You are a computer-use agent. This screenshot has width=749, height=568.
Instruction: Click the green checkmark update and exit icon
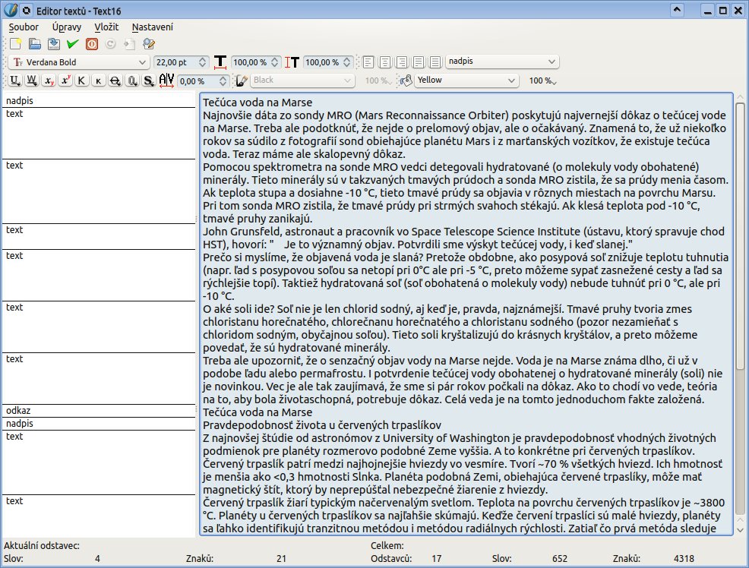click(x=73, y=44)
